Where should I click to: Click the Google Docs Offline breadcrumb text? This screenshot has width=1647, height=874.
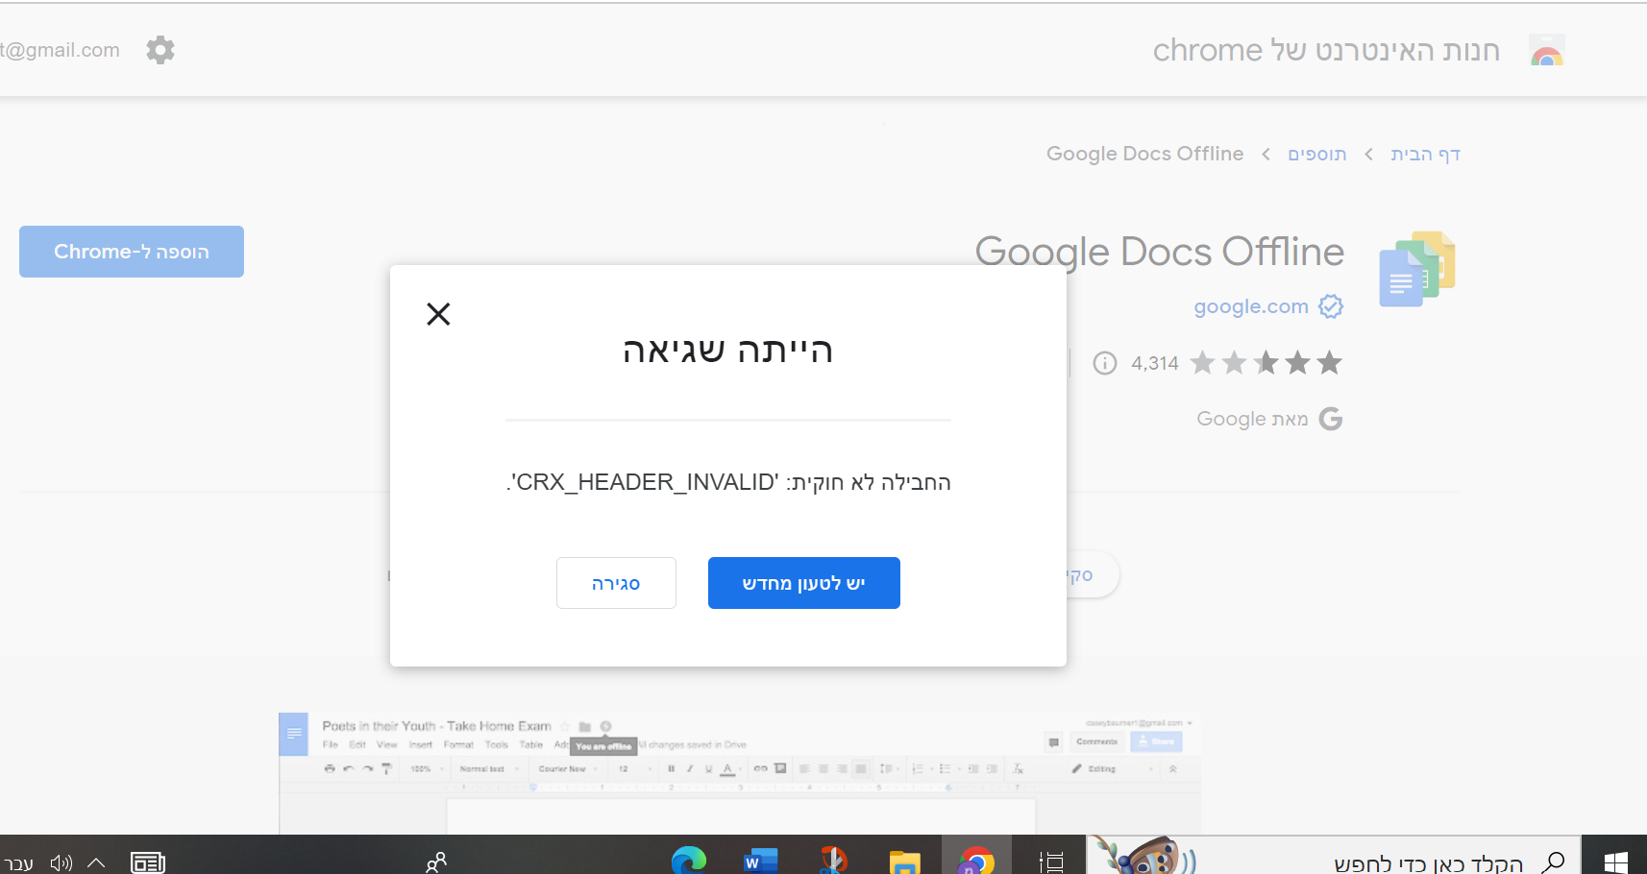point(1144,154)
